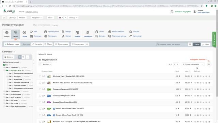
Task: Open the Комментарии tab
Action: [78, 44]
